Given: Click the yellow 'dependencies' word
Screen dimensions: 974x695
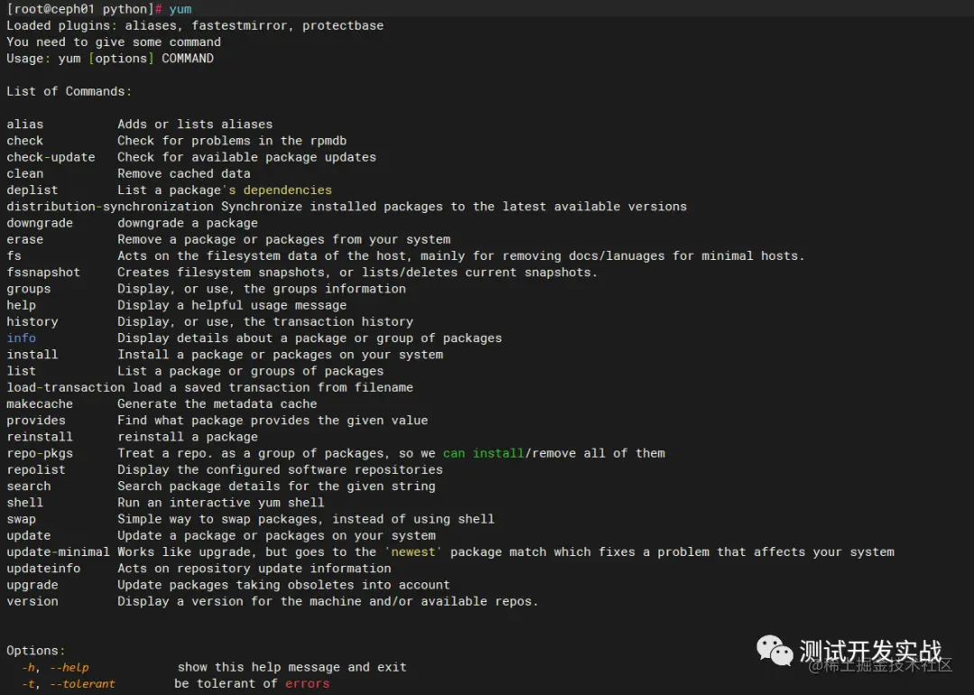Looking at the screenshot, I should 288,190.
